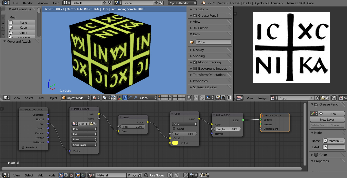Open the Render menu in top bar

coord(28,3)
